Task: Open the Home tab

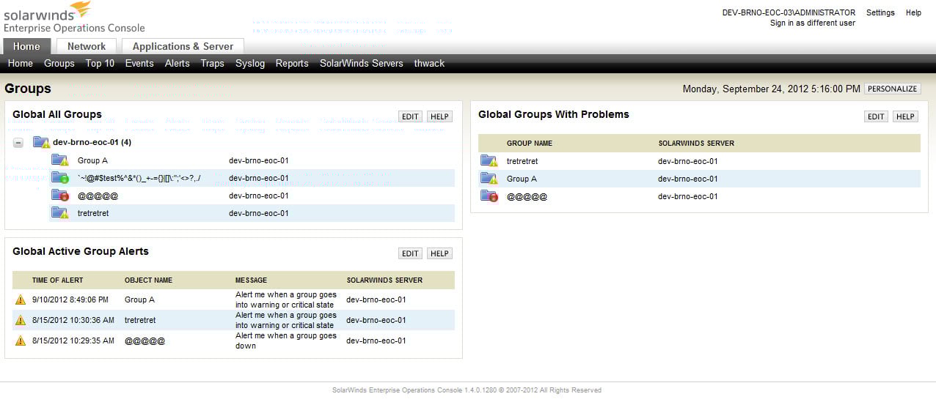Action: (26, 46)
